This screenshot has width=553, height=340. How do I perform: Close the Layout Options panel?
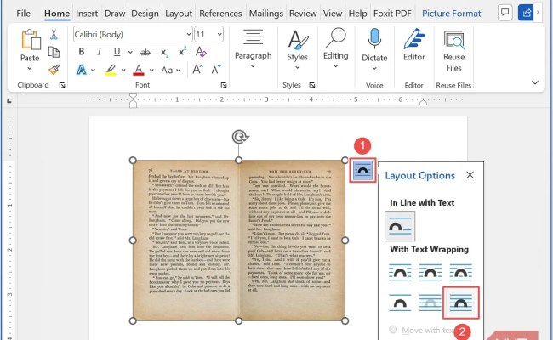point(470,175)
